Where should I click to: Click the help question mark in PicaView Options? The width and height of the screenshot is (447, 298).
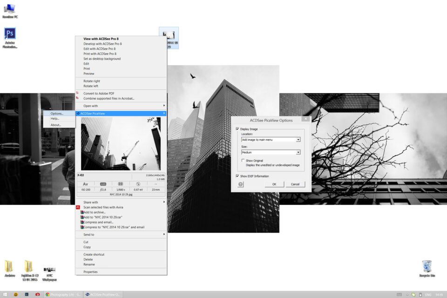tap(240, 184)
